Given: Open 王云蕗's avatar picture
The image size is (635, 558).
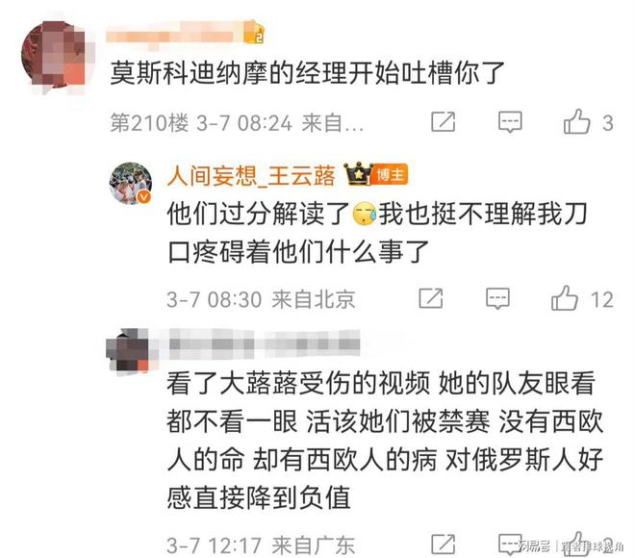Looking at the screenshot, I should (x=131, y=183).
